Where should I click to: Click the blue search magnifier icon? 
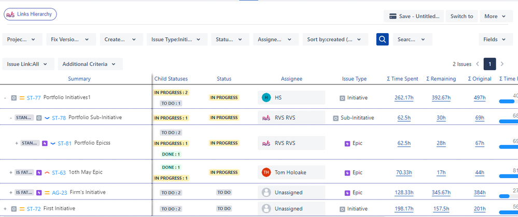[x=382, y=39]
